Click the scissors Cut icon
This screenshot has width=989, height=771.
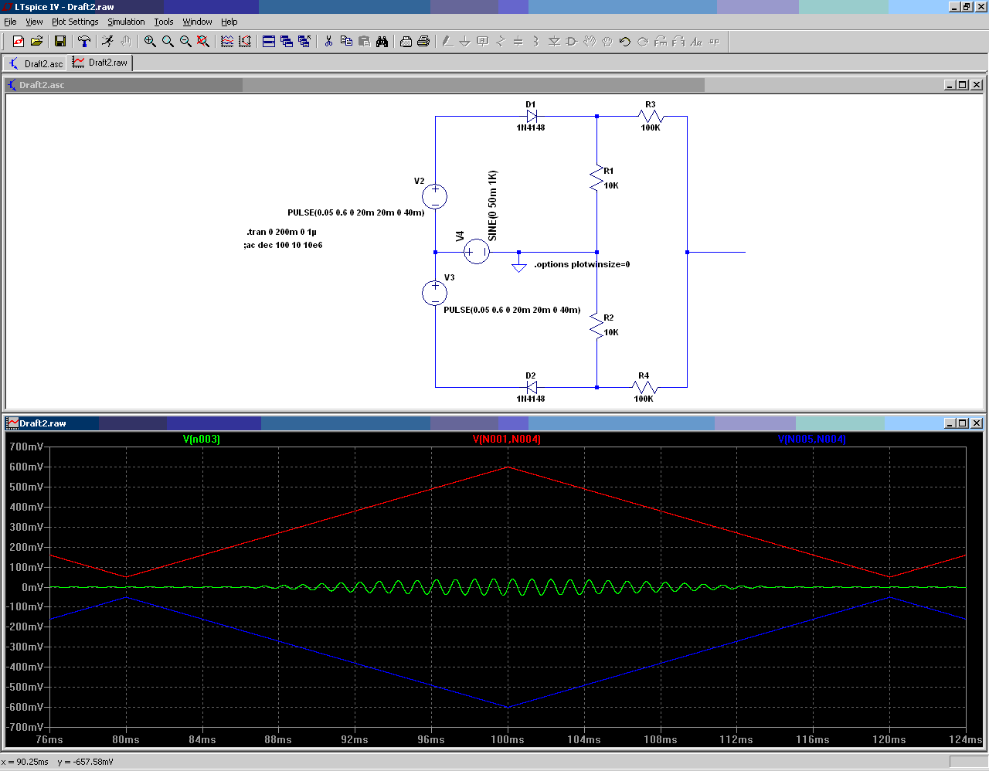coord(328,42)
